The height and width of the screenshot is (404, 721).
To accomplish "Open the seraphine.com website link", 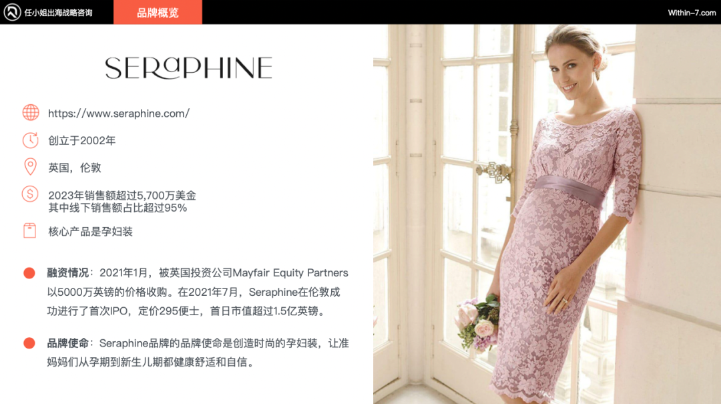I will 119,114.
